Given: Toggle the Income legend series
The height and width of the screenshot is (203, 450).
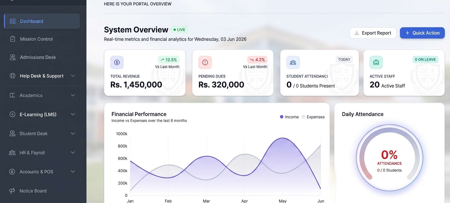Looking at the screenshot, I should pyautogui.click(x=289, y=117).
